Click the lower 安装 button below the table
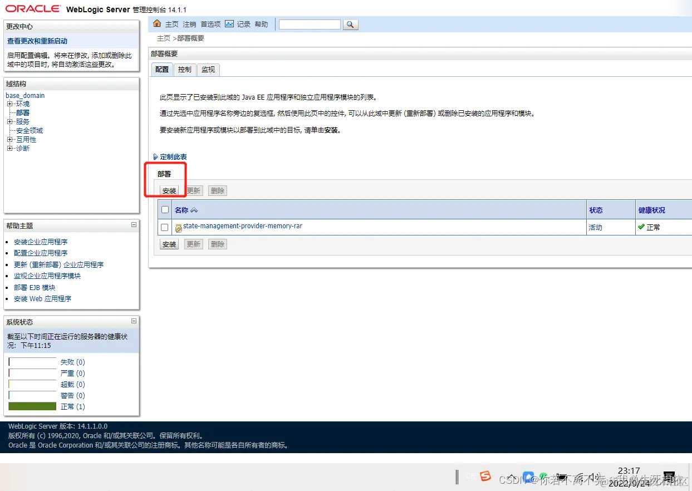 coord(169,244)
